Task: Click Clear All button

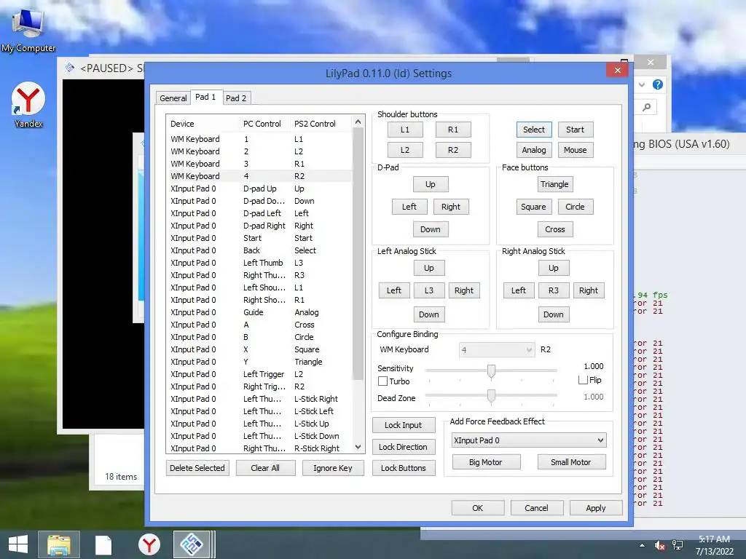Action: (265, 468)
